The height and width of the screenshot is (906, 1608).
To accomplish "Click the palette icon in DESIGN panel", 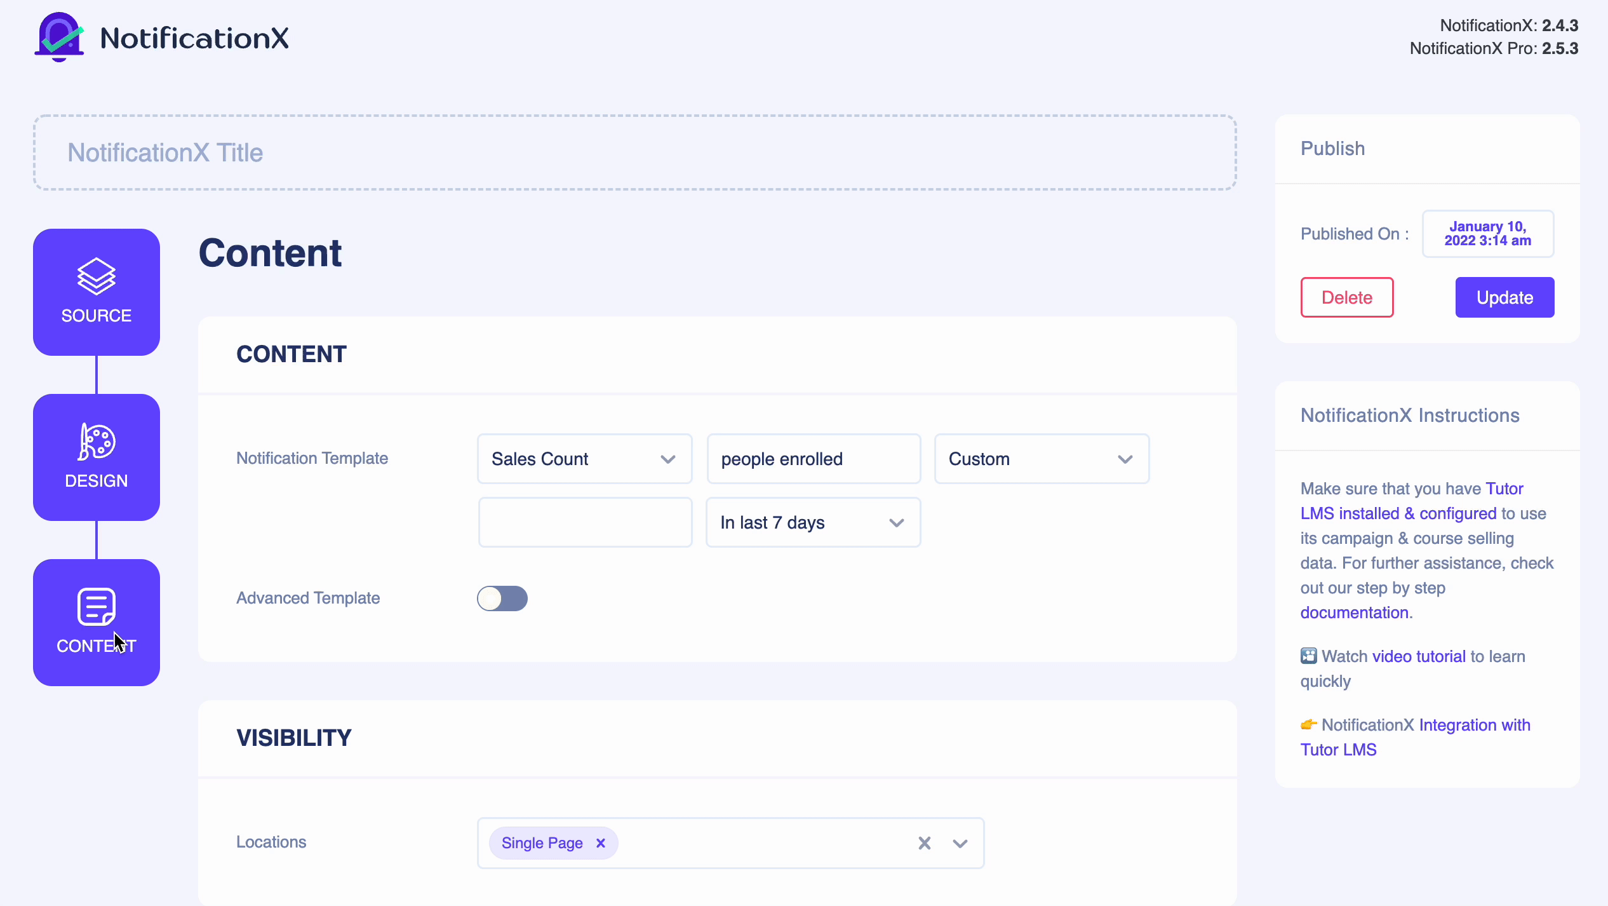I will (x=96, y=441).
